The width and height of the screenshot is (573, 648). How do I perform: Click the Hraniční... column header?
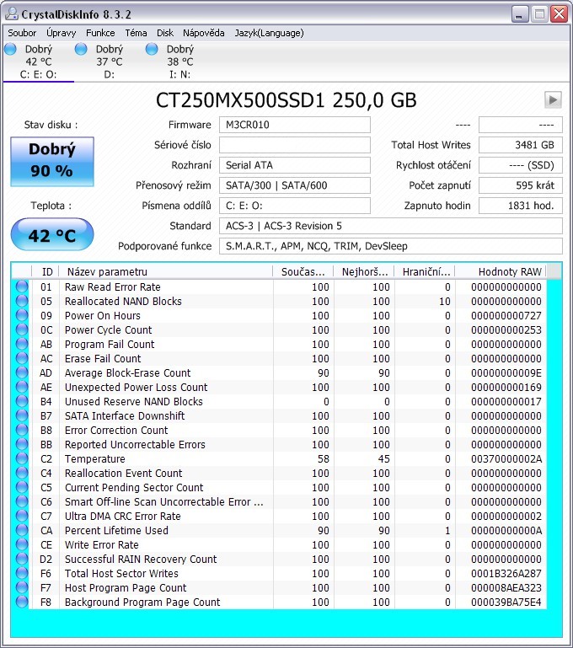click(x=425, y=271)
